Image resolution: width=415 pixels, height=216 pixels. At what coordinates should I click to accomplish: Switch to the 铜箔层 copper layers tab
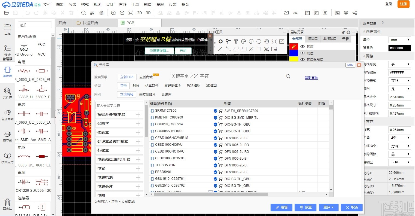coord(313,39)
